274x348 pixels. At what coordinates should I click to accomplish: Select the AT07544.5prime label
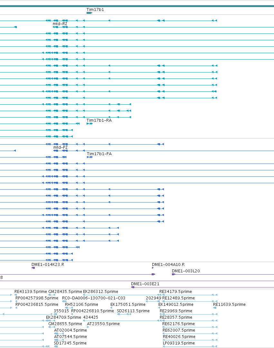point(71,337)
